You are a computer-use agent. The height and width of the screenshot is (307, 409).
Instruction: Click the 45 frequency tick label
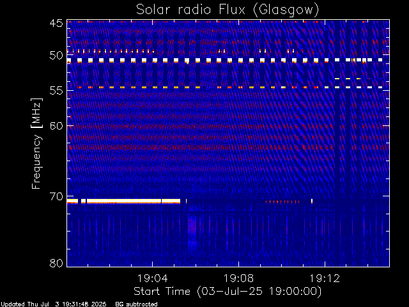pyautogui.click(x=56, y=23)
